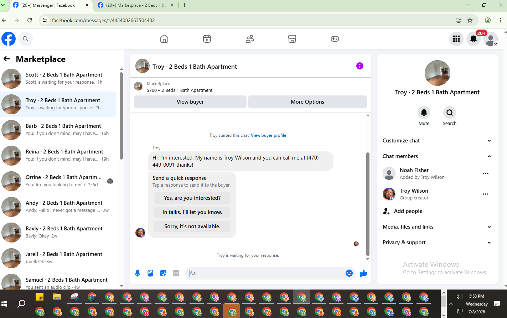This screenshot has height=318, width=507.
Task: Click the Facebook logo
Action: [x=9, y=39]
